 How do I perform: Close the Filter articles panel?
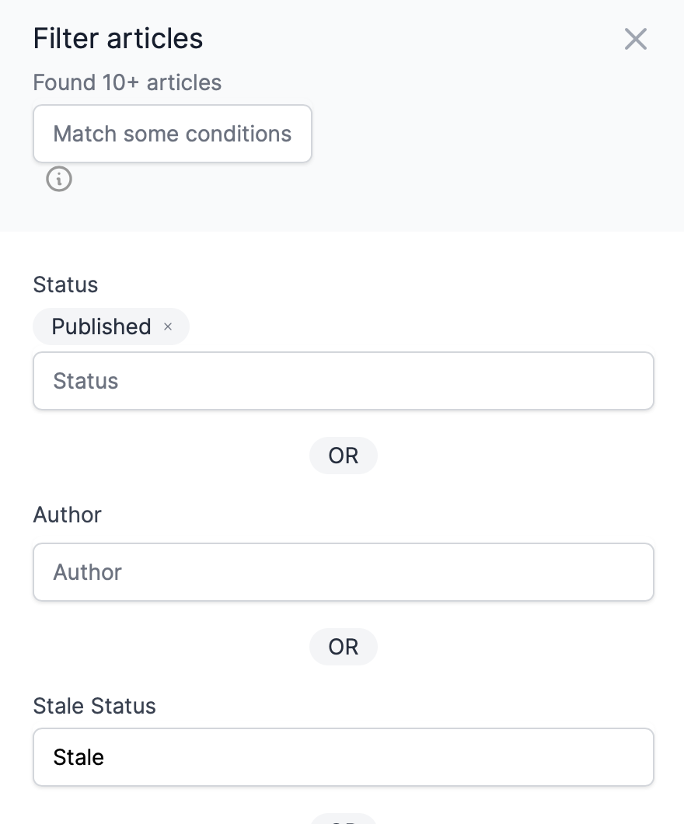(x=635, y=39)
